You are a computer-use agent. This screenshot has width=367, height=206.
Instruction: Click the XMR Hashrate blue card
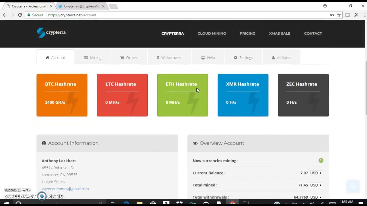coord(243,95)
